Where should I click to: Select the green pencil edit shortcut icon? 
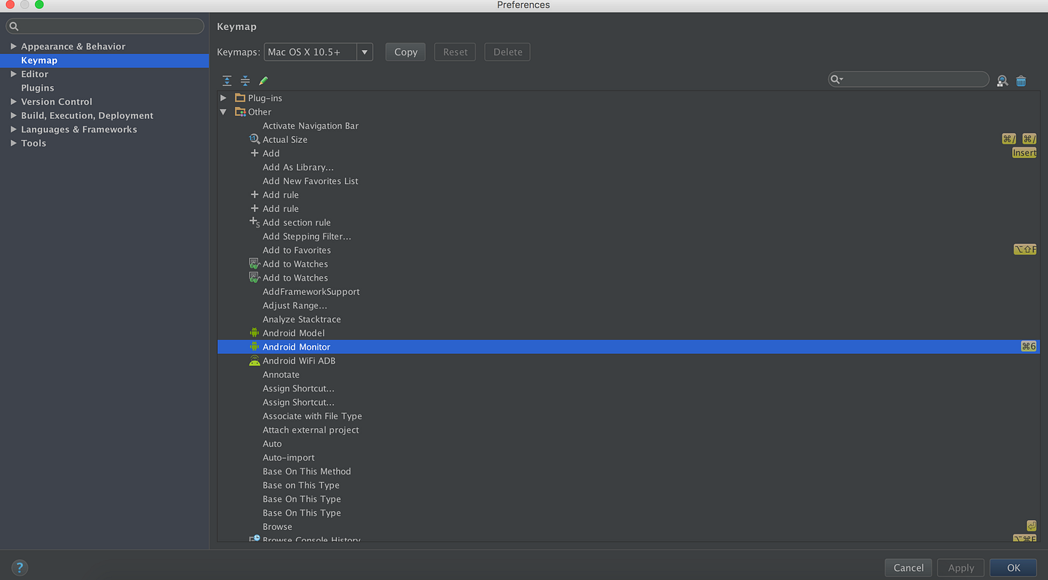[263, 80]
